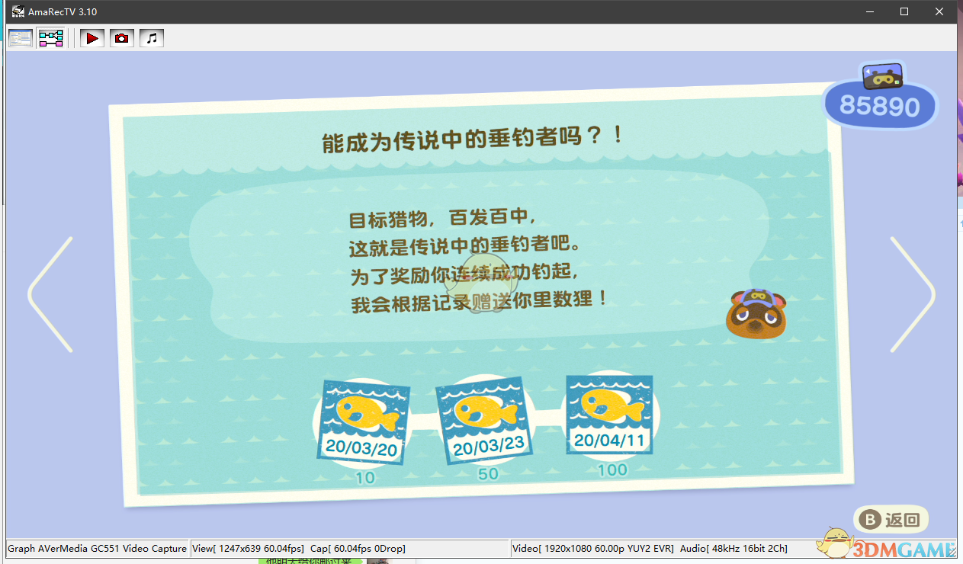This screenshot has width=963, height=564.
Task: Select the 20/04/11 fish stamp
Action: [609, 415]
